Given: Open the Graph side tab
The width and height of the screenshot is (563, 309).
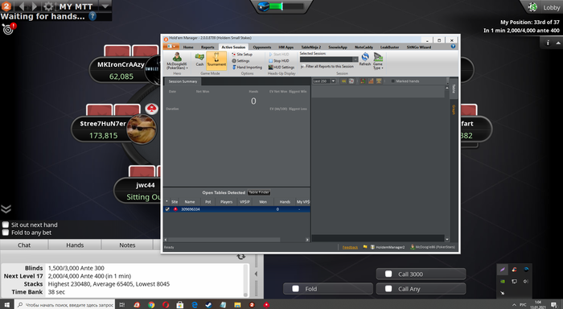Looking at the screenshot, I should [454, 109].
